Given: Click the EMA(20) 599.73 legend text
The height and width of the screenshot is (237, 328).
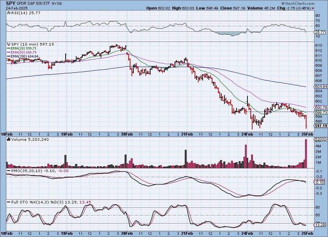Looking at the screenshot, I should pyautogui.click(x=23, y=48).
